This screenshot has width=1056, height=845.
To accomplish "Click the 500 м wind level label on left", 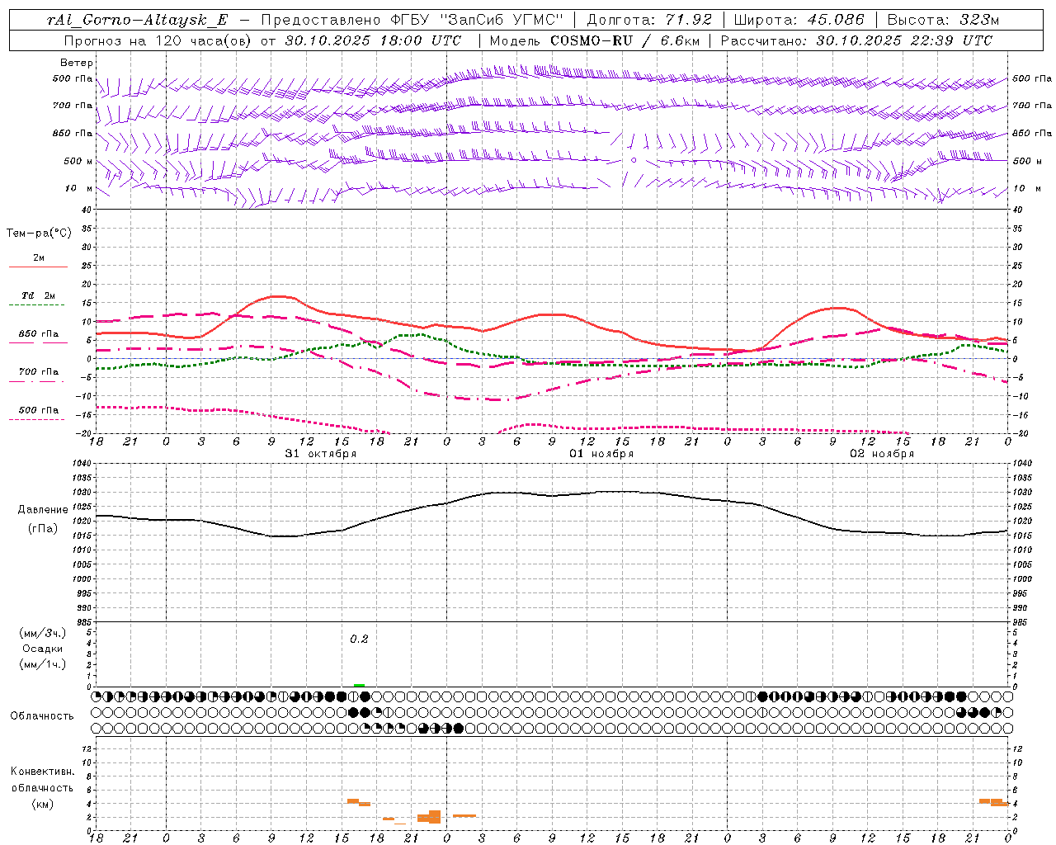I will pos(78,161).
